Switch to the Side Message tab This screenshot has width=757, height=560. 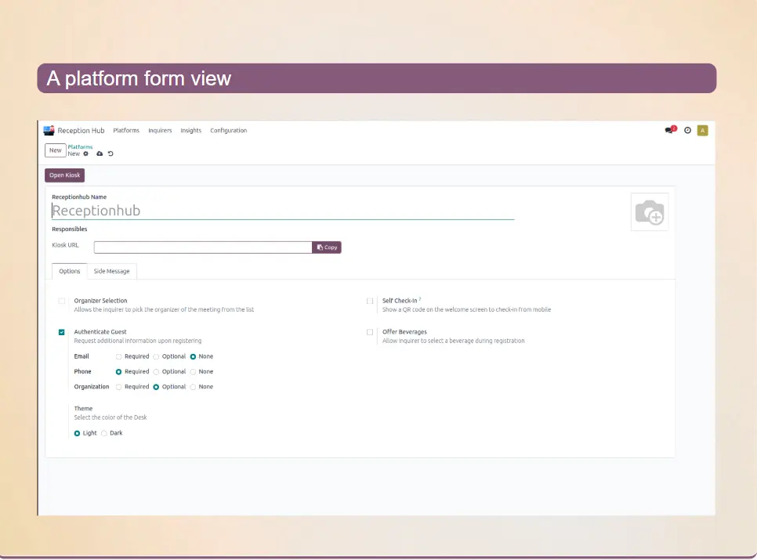pos(112,271)
